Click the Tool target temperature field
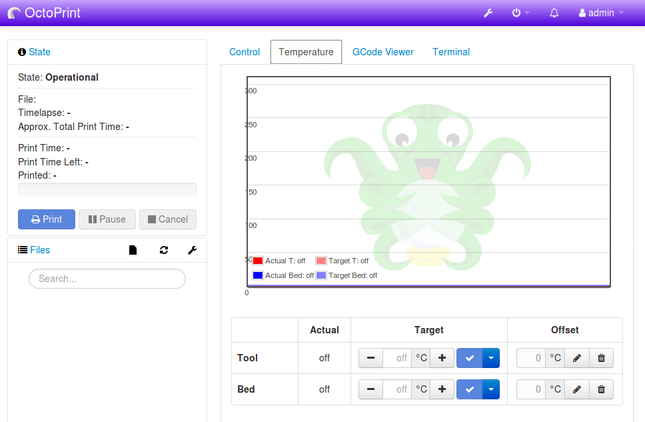Image resolution: width=645 pixels, height=422 pixels. (396, 358)
